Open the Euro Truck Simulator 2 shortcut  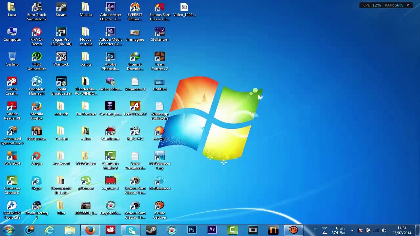[36, 12]
